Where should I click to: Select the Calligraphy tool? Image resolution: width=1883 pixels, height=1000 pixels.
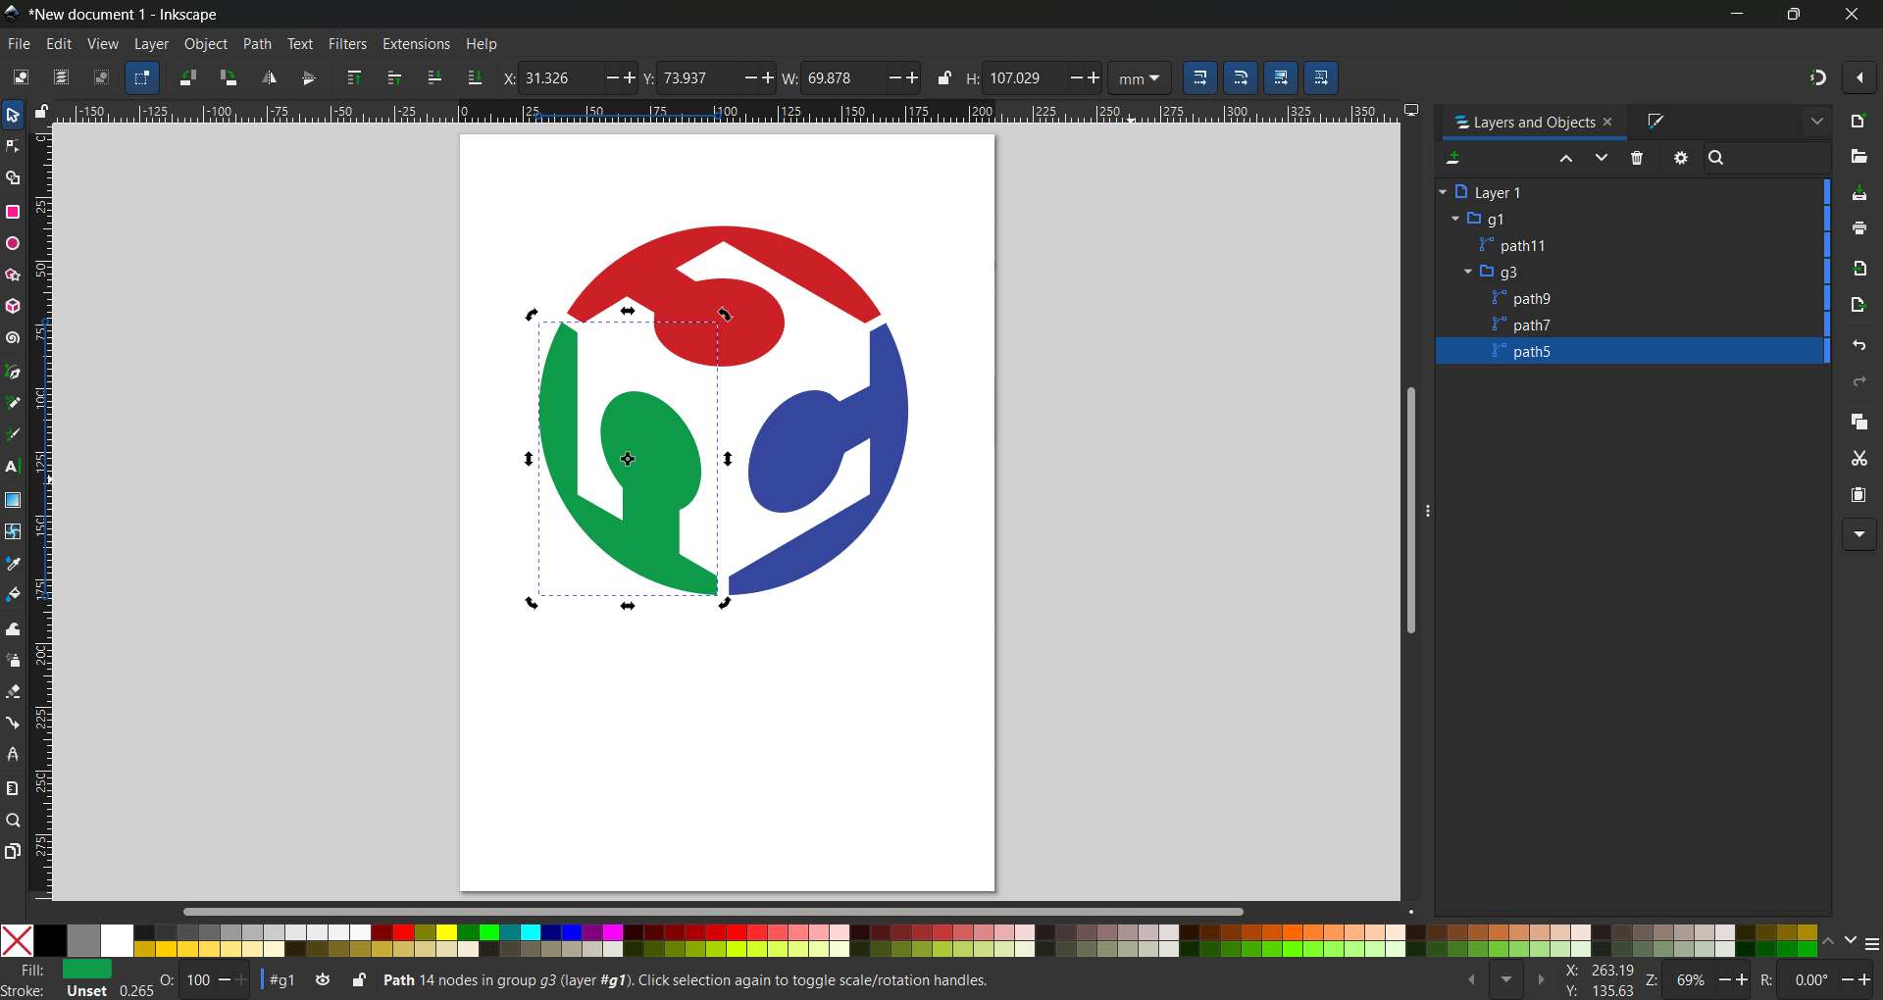13,435
